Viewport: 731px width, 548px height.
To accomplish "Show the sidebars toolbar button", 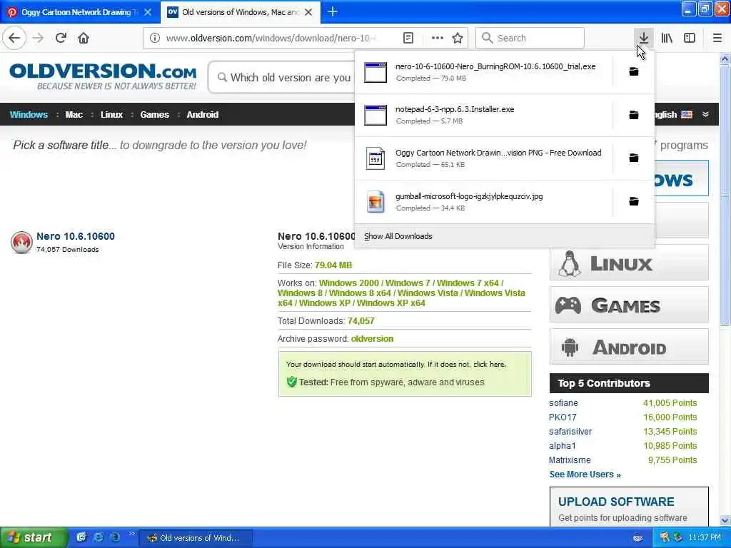I will tap(690, 38).
